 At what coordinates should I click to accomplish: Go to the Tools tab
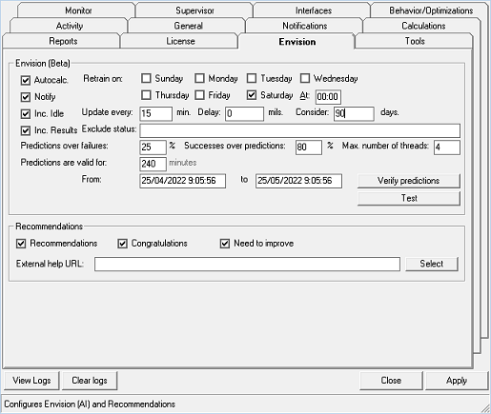415,41
